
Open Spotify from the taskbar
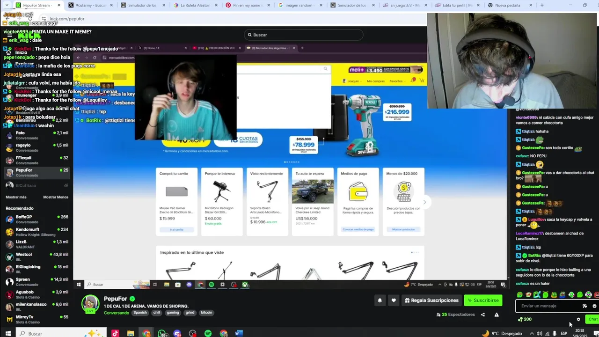point(208,333)
